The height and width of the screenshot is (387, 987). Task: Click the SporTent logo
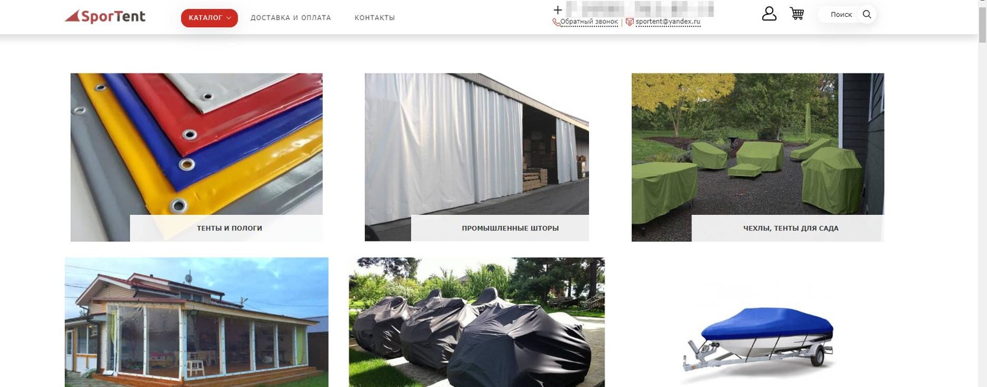(105, 16)
